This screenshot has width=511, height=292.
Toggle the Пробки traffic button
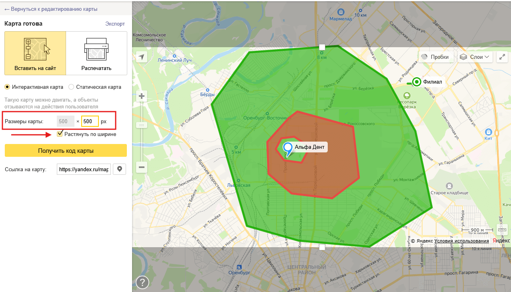(436, 57)
